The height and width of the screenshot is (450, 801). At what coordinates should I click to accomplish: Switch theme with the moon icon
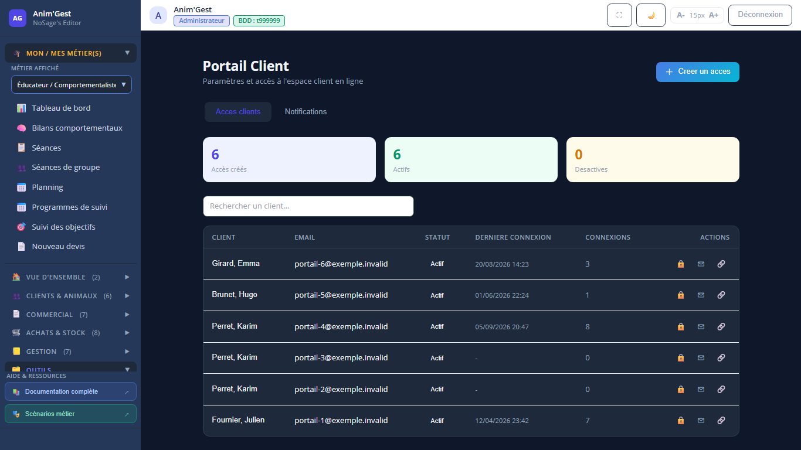[x=651, y=15]
